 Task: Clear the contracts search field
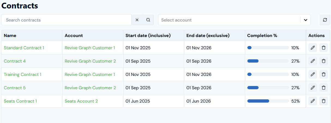pyautogui.click(x=137, y=20)
